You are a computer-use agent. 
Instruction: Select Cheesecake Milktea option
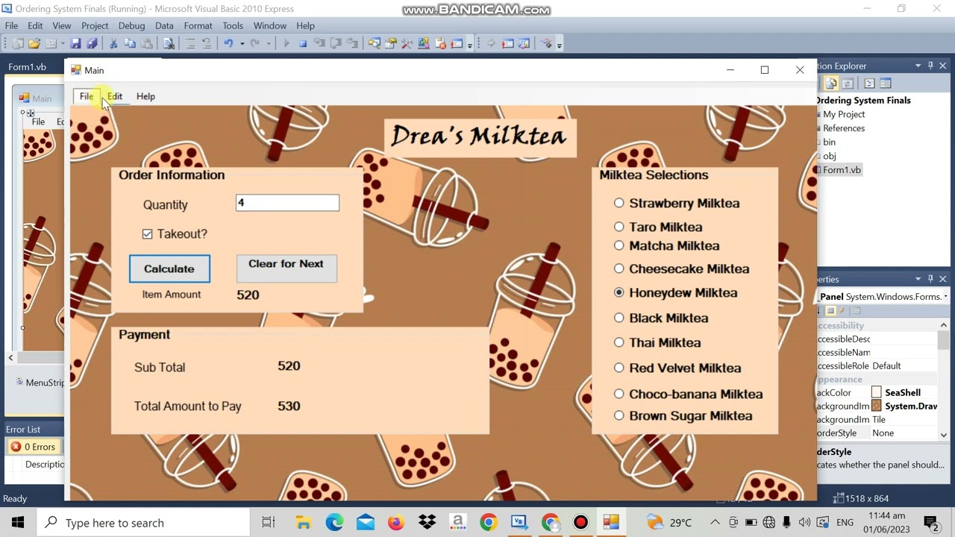[x=619, y=268]
